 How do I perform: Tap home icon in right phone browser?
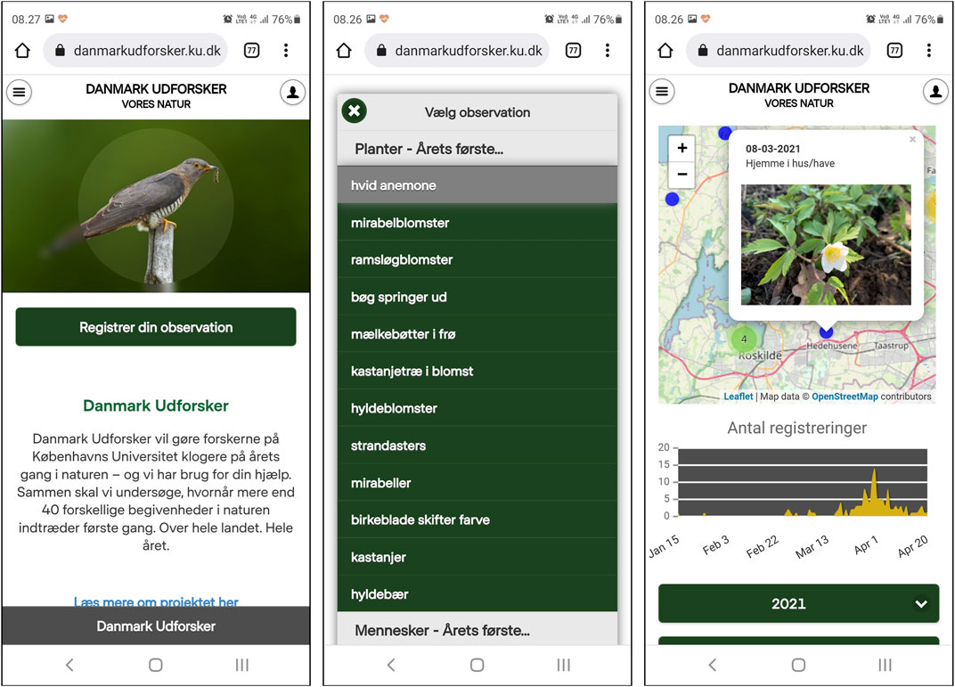[665, 51]
